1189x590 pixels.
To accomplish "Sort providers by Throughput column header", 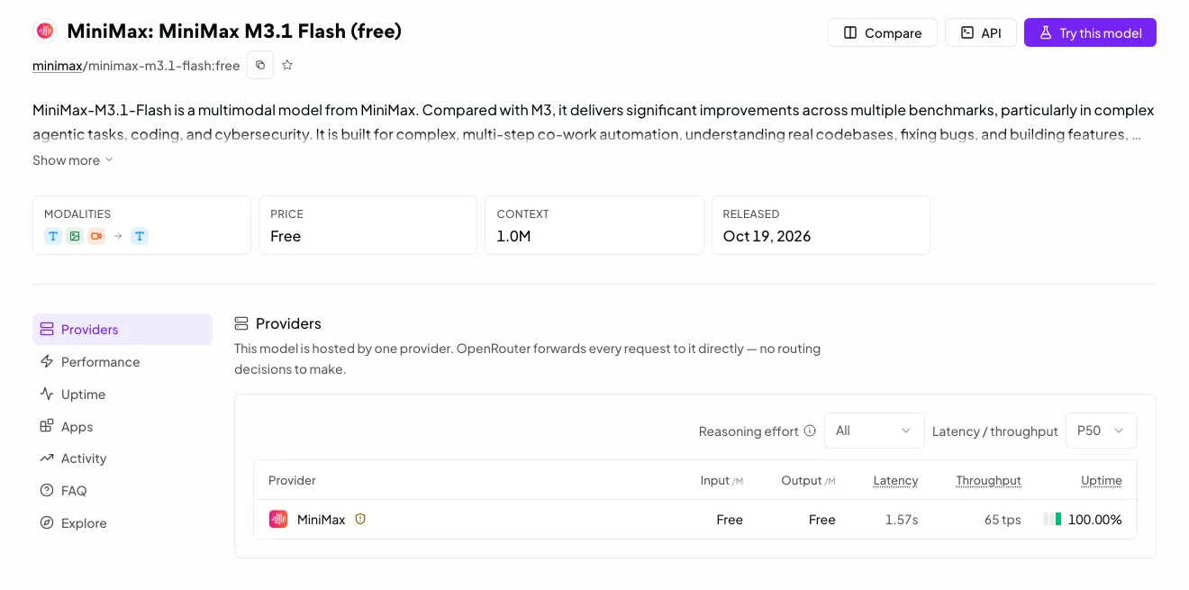I will (x=988, y=480).
